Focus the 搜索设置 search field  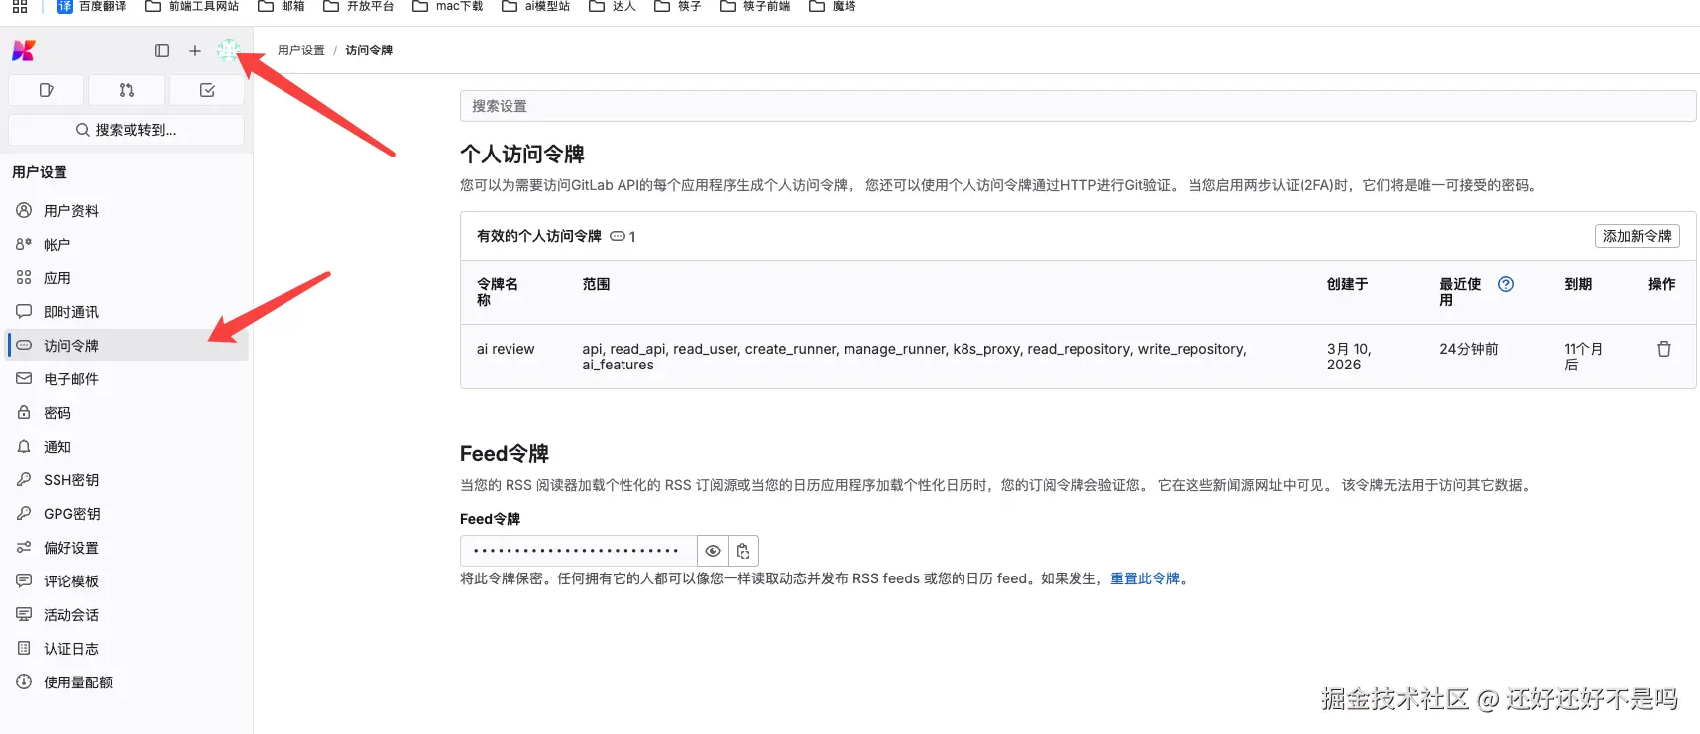[x=1077, y=106]
